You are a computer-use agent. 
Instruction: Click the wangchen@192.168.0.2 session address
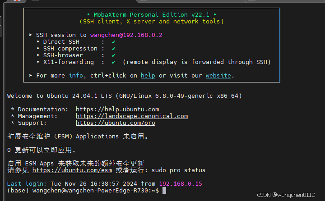[126, 35]
